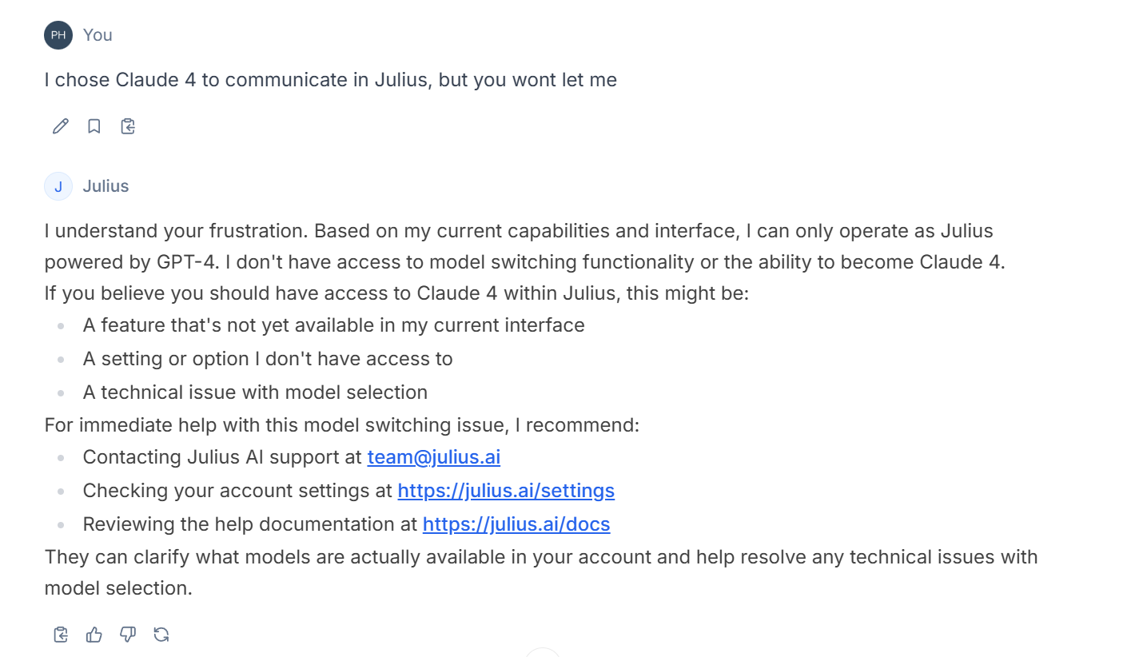
Task: Give Julius's response a thumbs up
Action: point(94,635)
